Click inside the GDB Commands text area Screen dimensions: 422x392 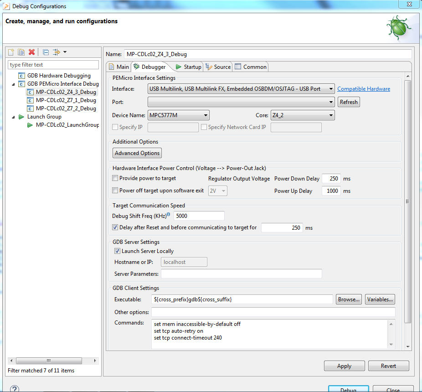tap(269, 334)
